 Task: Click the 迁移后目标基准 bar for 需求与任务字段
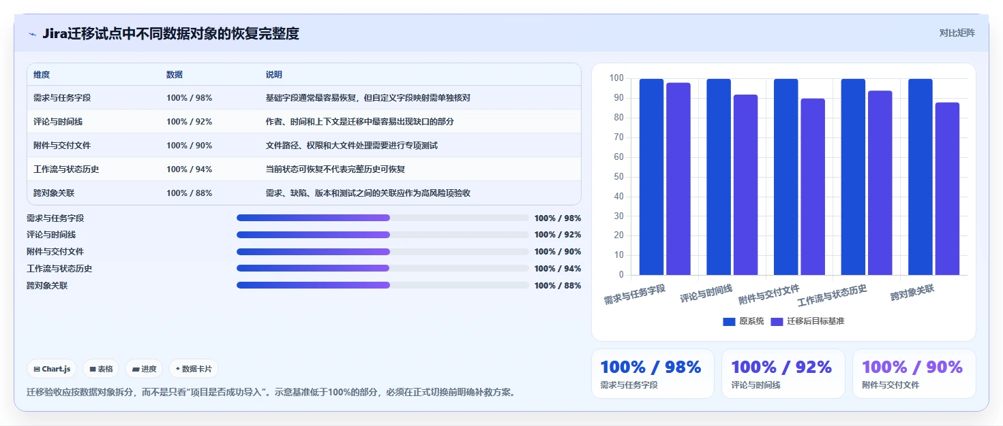coord(678,179)
